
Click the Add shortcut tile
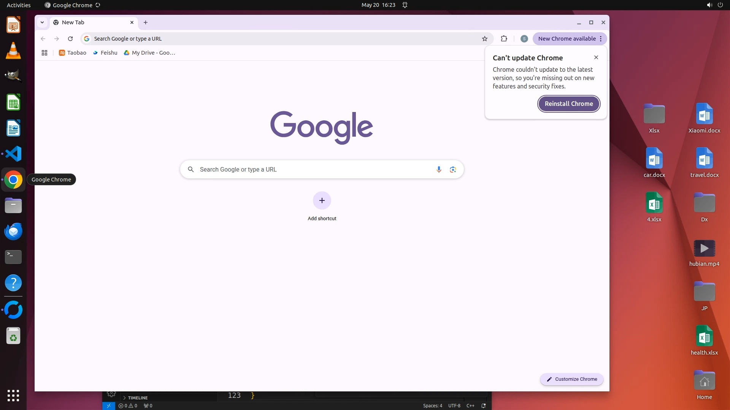pos(322,201)
